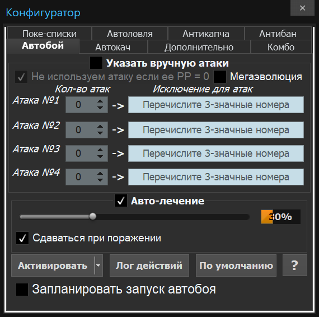Click the Атака №1 label
Viewport: 319px width, 317px height.
tap(36, 100)
